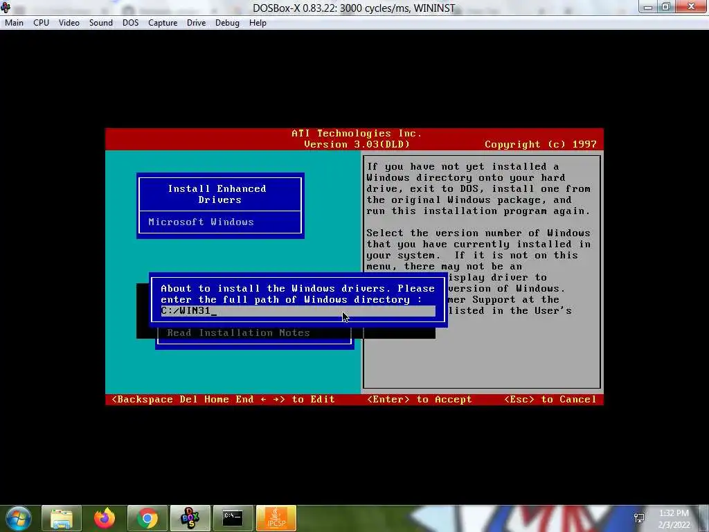Open File Explorer from taskbar
Screen dimensions: 709x532
62,518
